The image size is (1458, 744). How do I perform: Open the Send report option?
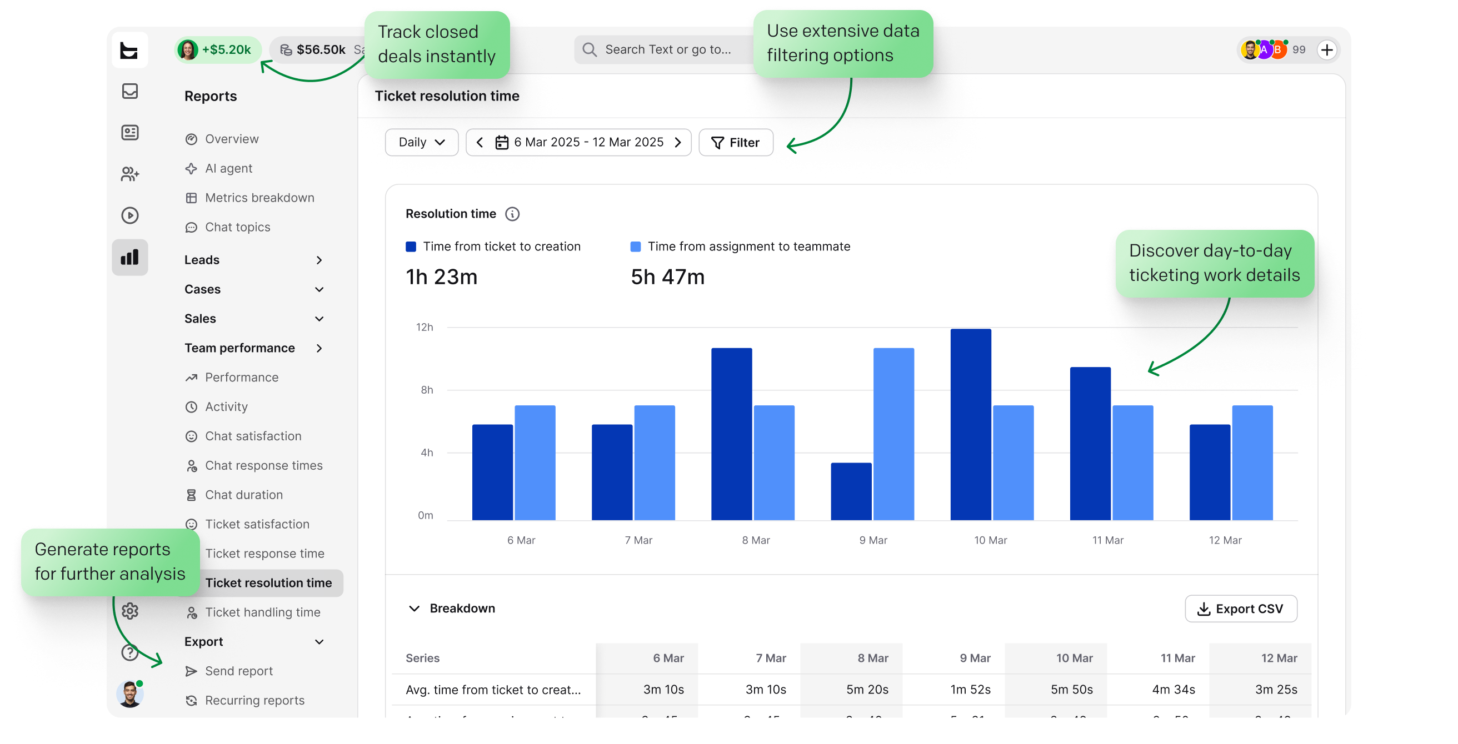238,672
